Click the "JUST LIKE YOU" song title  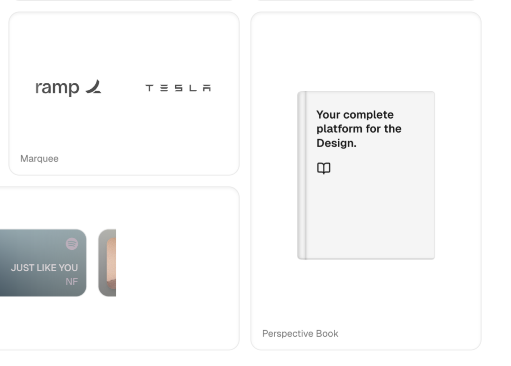[44, 268]
